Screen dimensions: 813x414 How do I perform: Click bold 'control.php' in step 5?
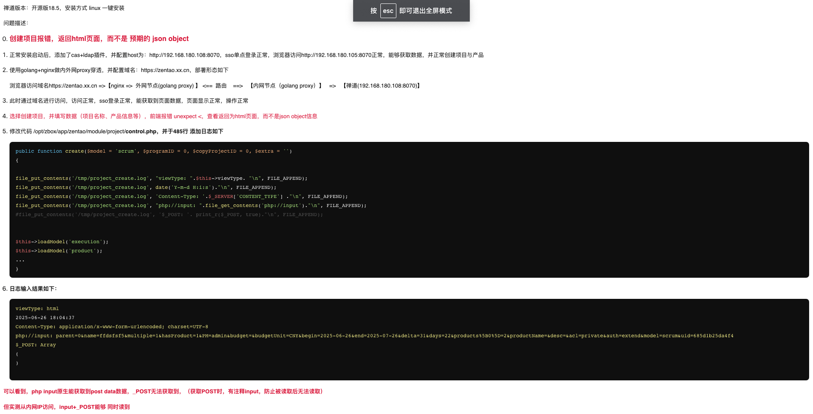coord(141,132)
